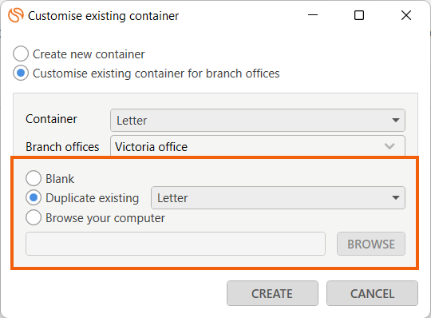Click the arrow of Duplicate existing dropdown

[x=396, y=198]
